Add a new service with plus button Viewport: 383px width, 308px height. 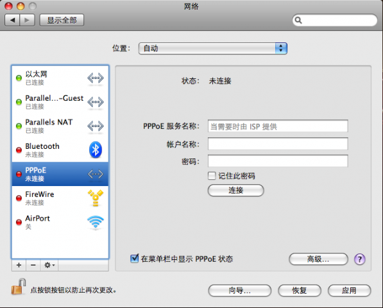[x=19, y=265]
